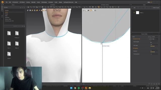Click Marvelous Designer icon in the taskbar

tap(86, 88)
